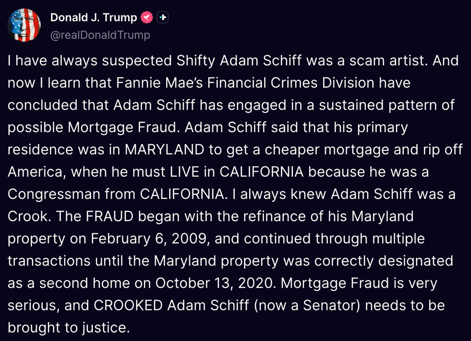Click the date "February 6, 2009"
The height and width of the screenshot is (341, 471).
[x=149, y=239]
